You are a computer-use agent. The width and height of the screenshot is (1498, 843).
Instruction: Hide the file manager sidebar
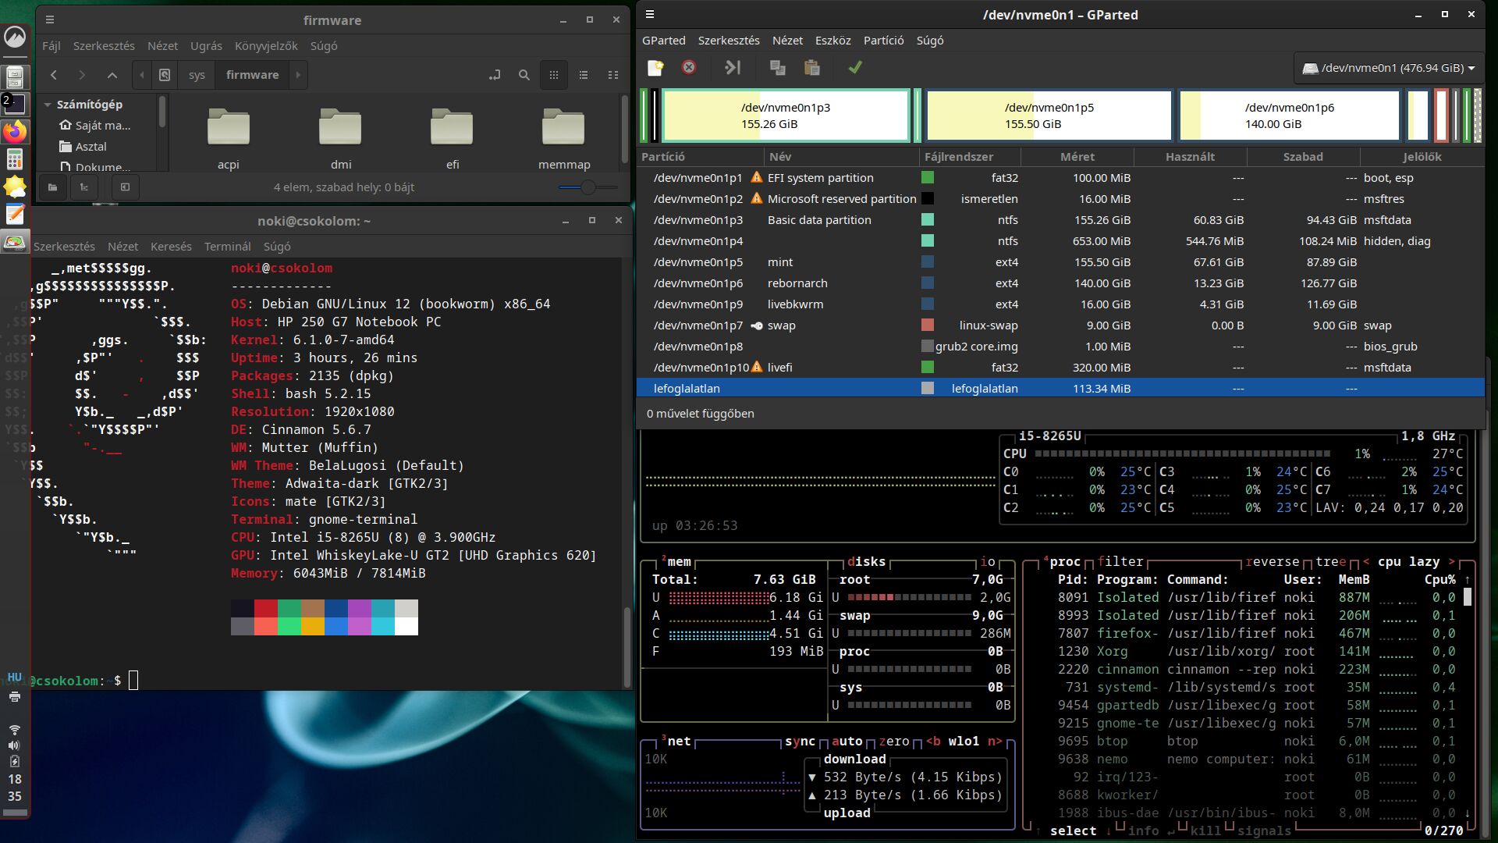[x=125, y=187]
